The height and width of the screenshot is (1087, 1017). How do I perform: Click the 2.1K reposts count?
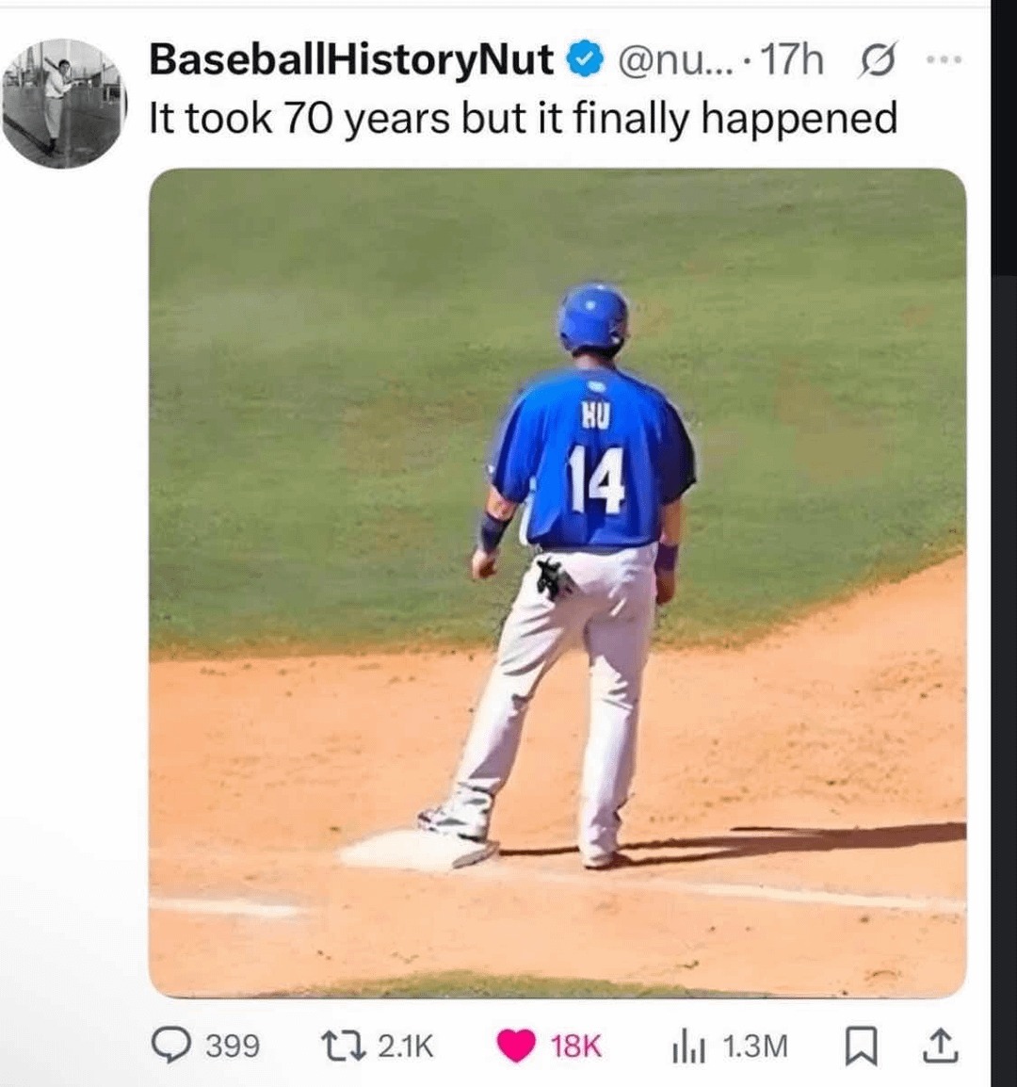(x=406, y=1046)
